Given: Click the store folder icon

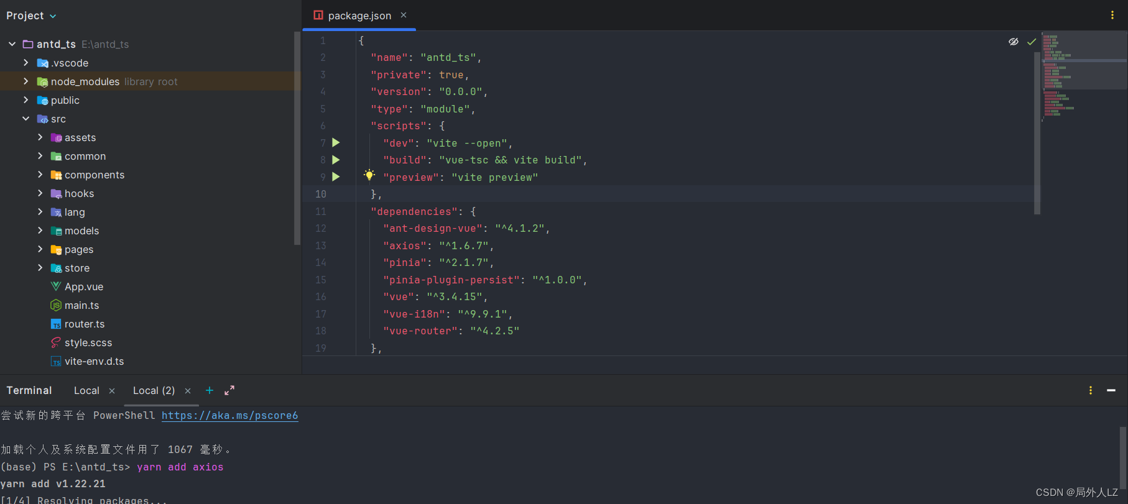Looking at the screenshot, I should (56, 268).
